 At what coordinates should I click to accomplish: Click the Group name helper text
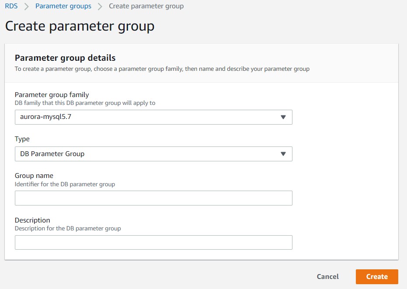coord(64,184)
